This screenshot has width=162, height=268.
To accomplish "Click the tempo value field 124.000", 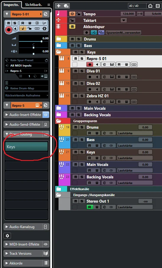I will click(128, 14).
